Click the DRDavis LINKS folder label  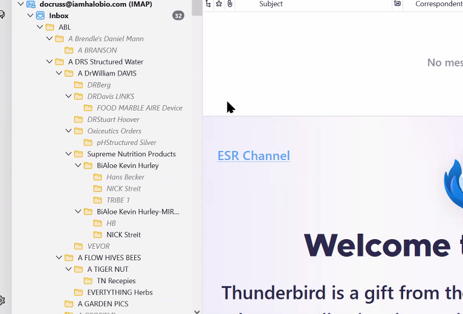(111, 96)
